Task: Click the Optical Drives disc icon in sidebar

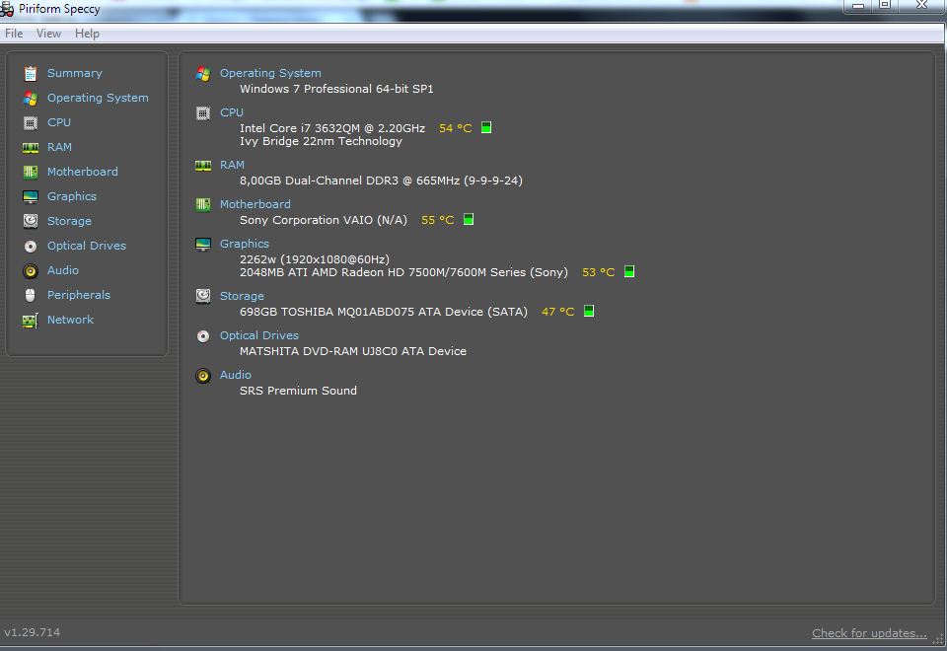Action: click(31, 247)
